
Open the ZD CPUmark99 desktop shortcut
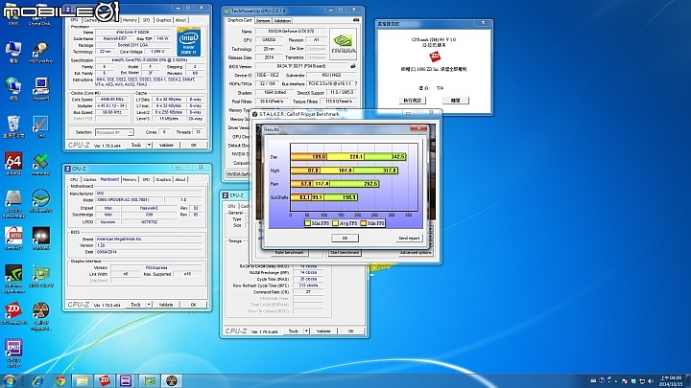(x=13, y=311)
